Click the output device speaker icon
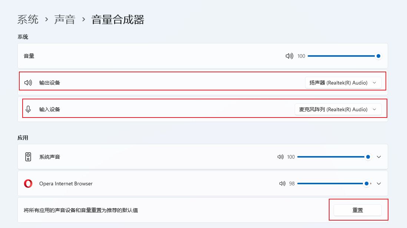The height and width of the screenshot is (228, 407). click(x=28, y=83)
